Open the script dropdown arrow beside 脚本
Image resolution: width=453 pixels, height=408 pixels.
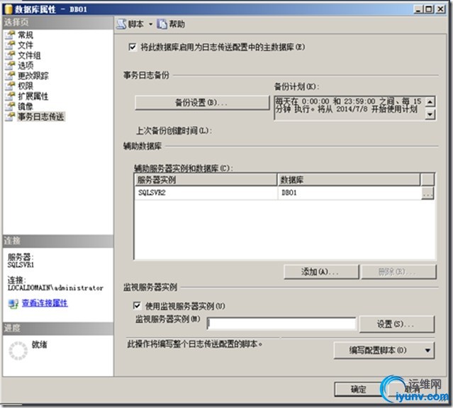tap(150, 25)
